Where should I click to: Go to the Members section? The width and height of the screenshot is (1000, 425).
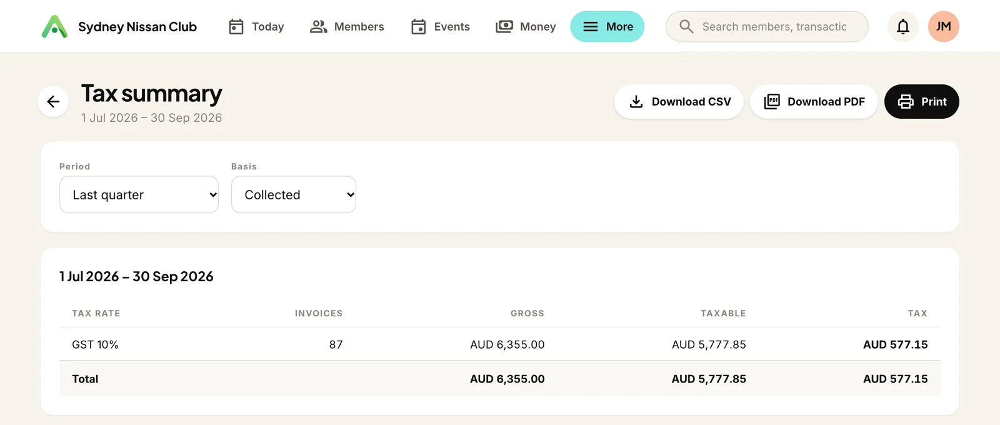point(347,27)
